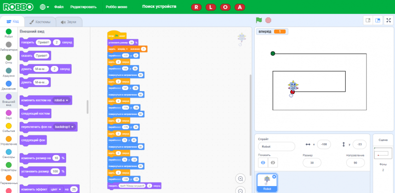
Task: Select the Операторы block category
Action: [x=8, y=166]
